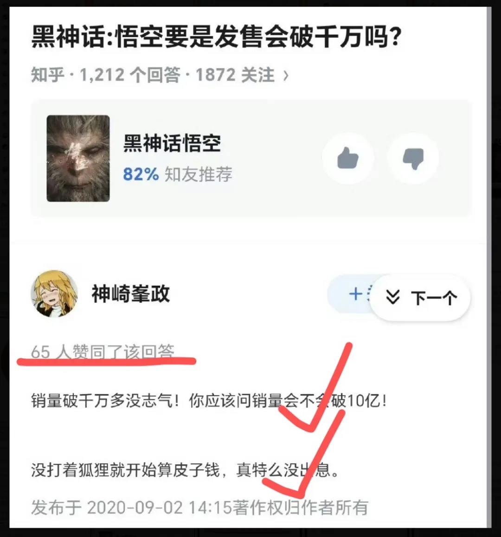Viewport: 501px width, 537px height.
Task: Open the question title 黑神话:悟空要是发售会破千万吗?
Action: click(217, 37)
